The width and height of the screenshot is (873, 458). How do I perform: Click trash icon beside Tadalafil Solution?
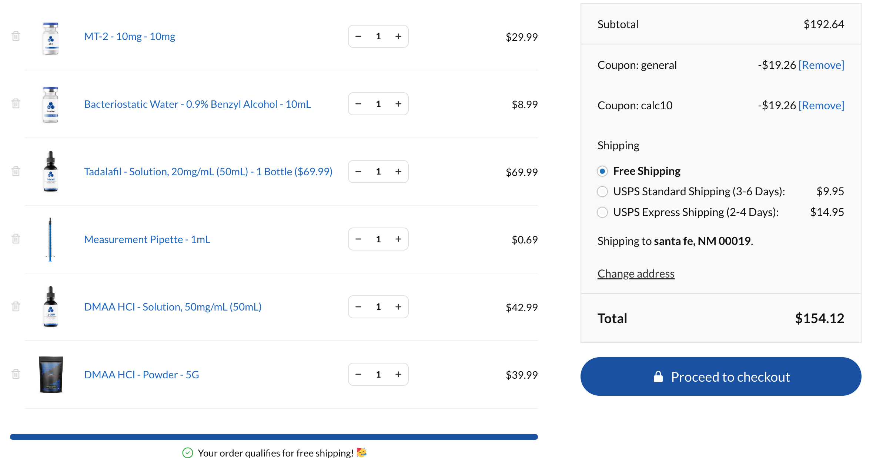pyautogui.click(x=16, y=171)
